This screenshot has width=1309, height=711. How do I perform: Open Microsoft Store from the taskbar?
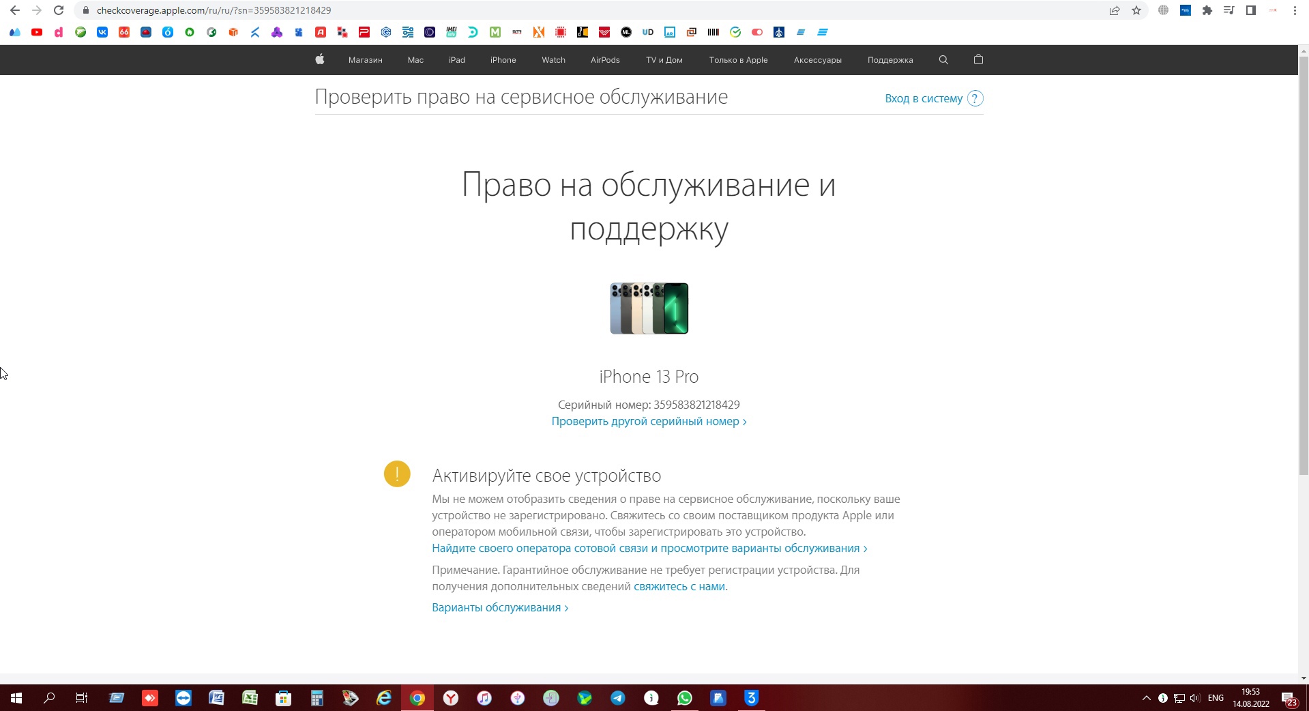283,698
